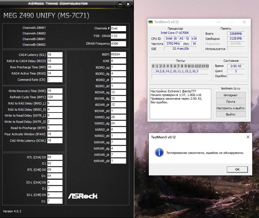This screenshot has height=218, width=259.
Task: Select the tRCD value field
Action: click(x=55, y=61)
